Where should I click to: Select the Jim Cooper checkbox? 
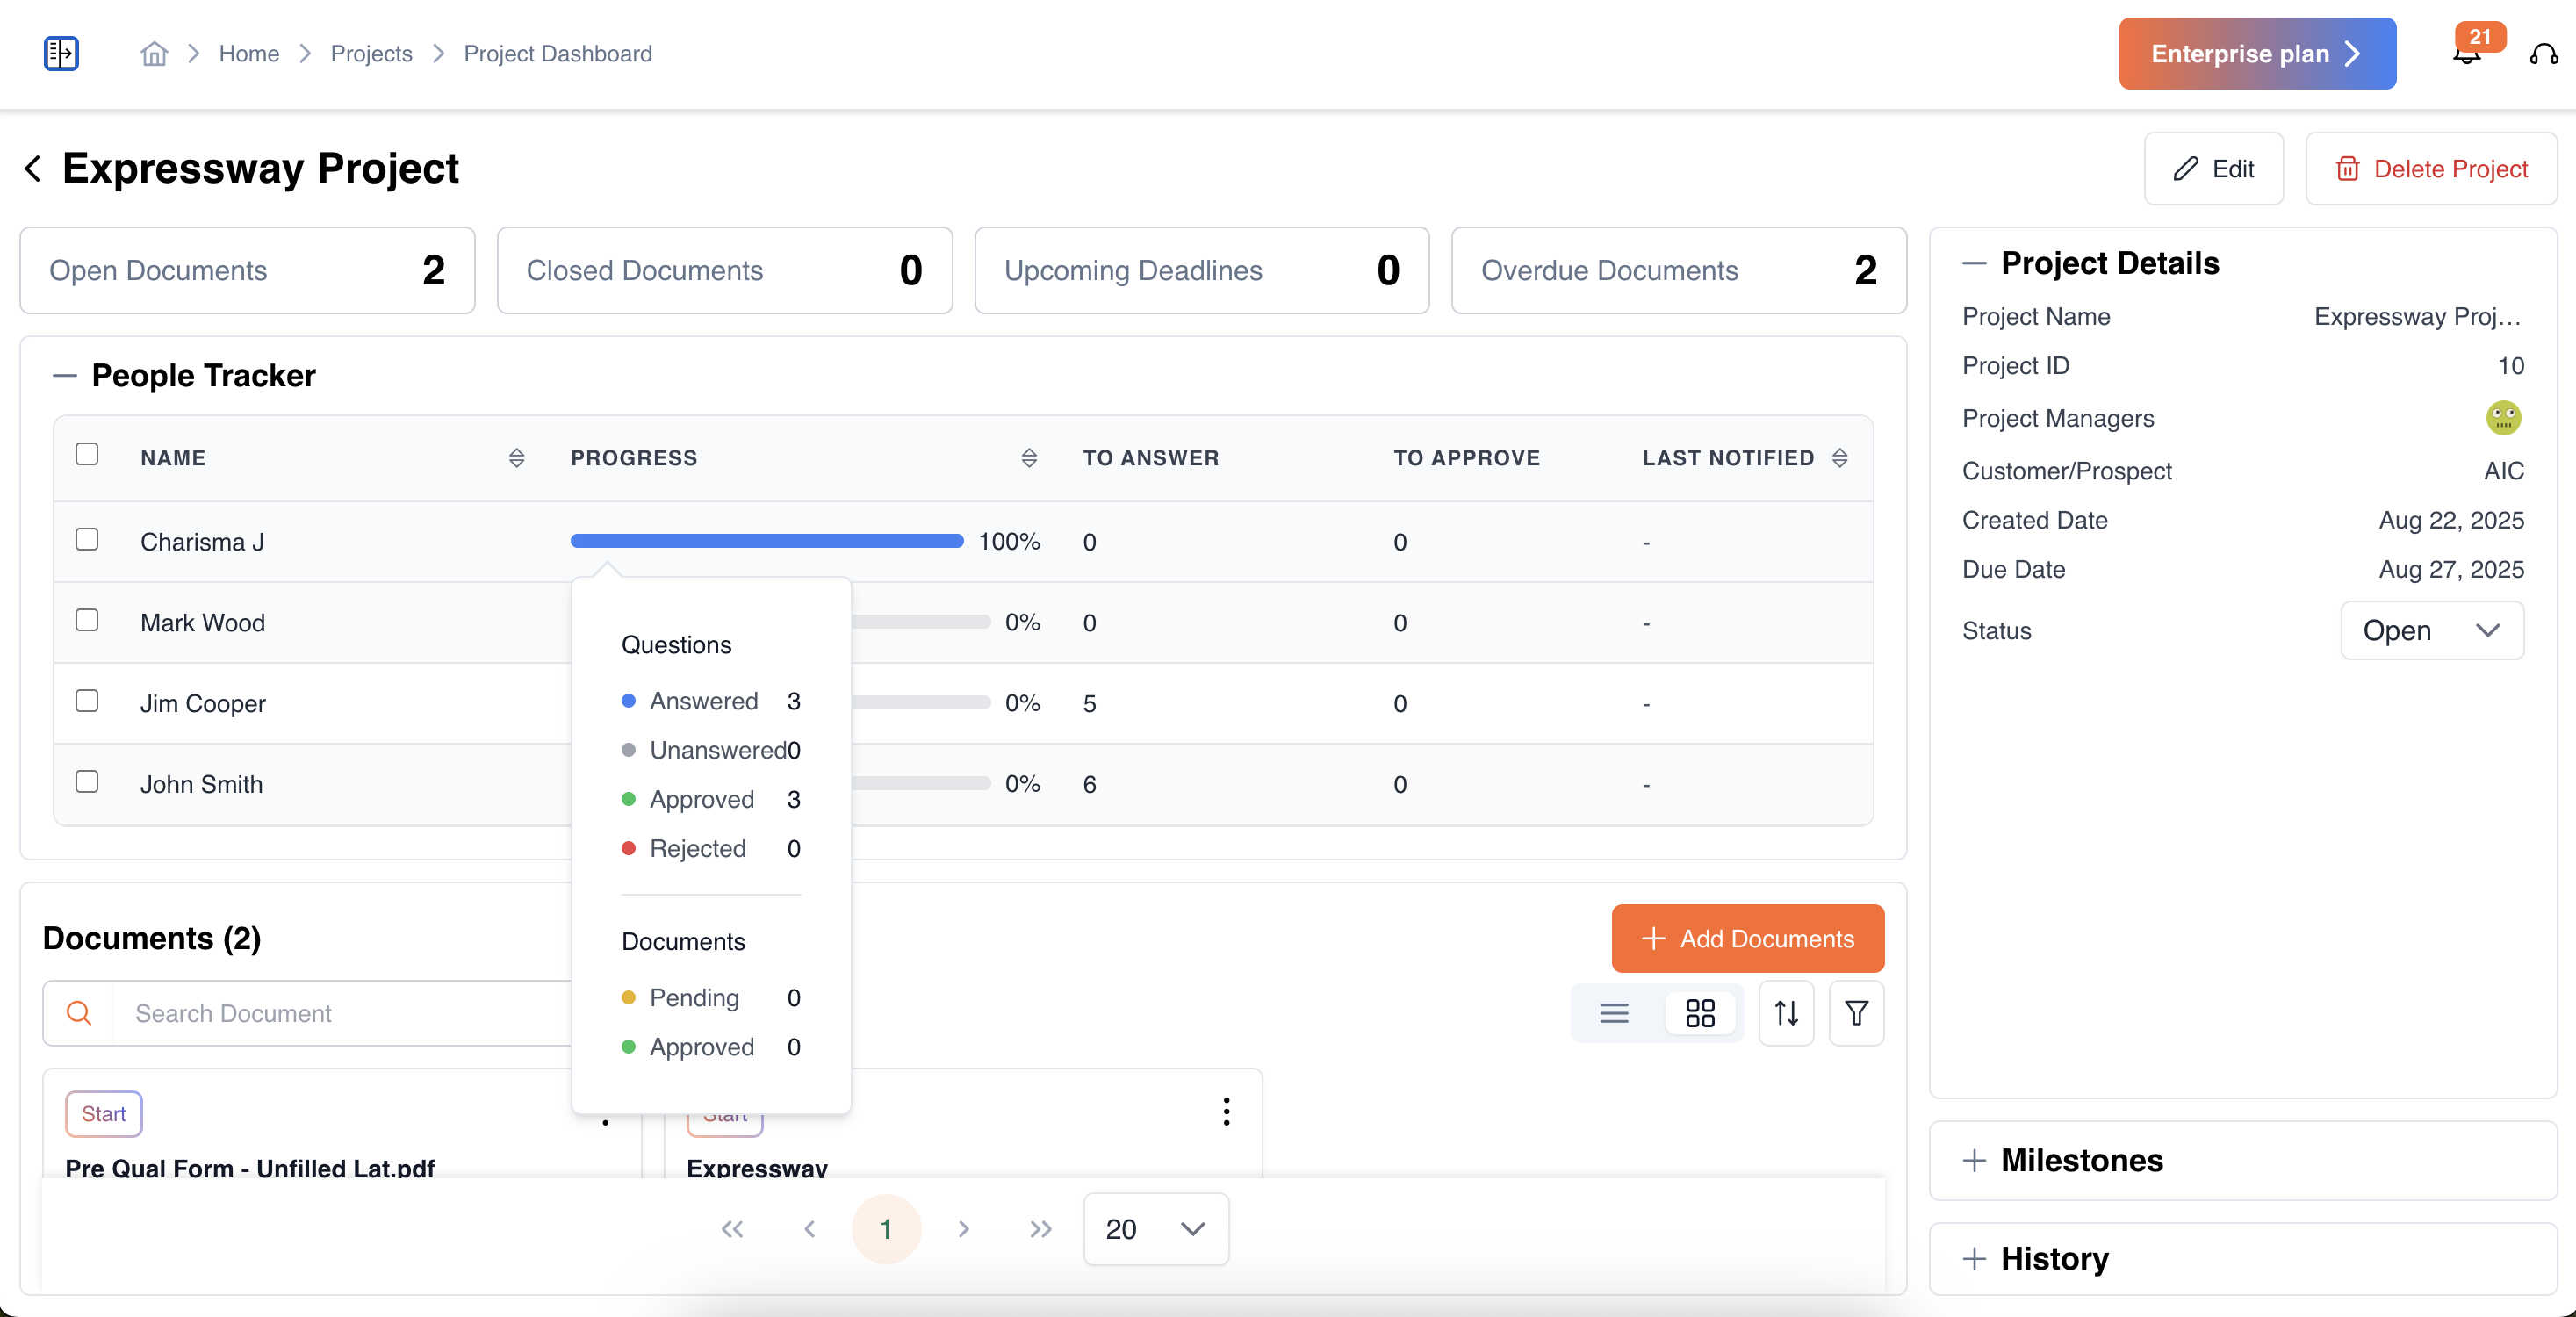[x=87, y=701]
